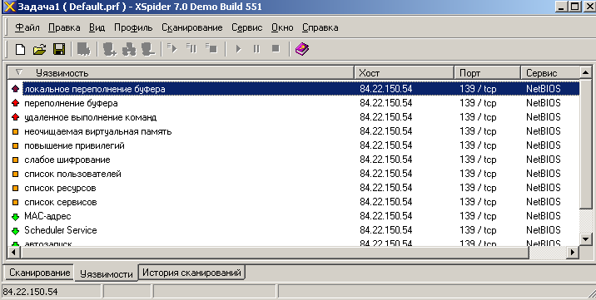The height and width of the screenshot is (300, 596).
Task: Select the "переполнение буфера" vulnerability row
Action: (294, 103)
